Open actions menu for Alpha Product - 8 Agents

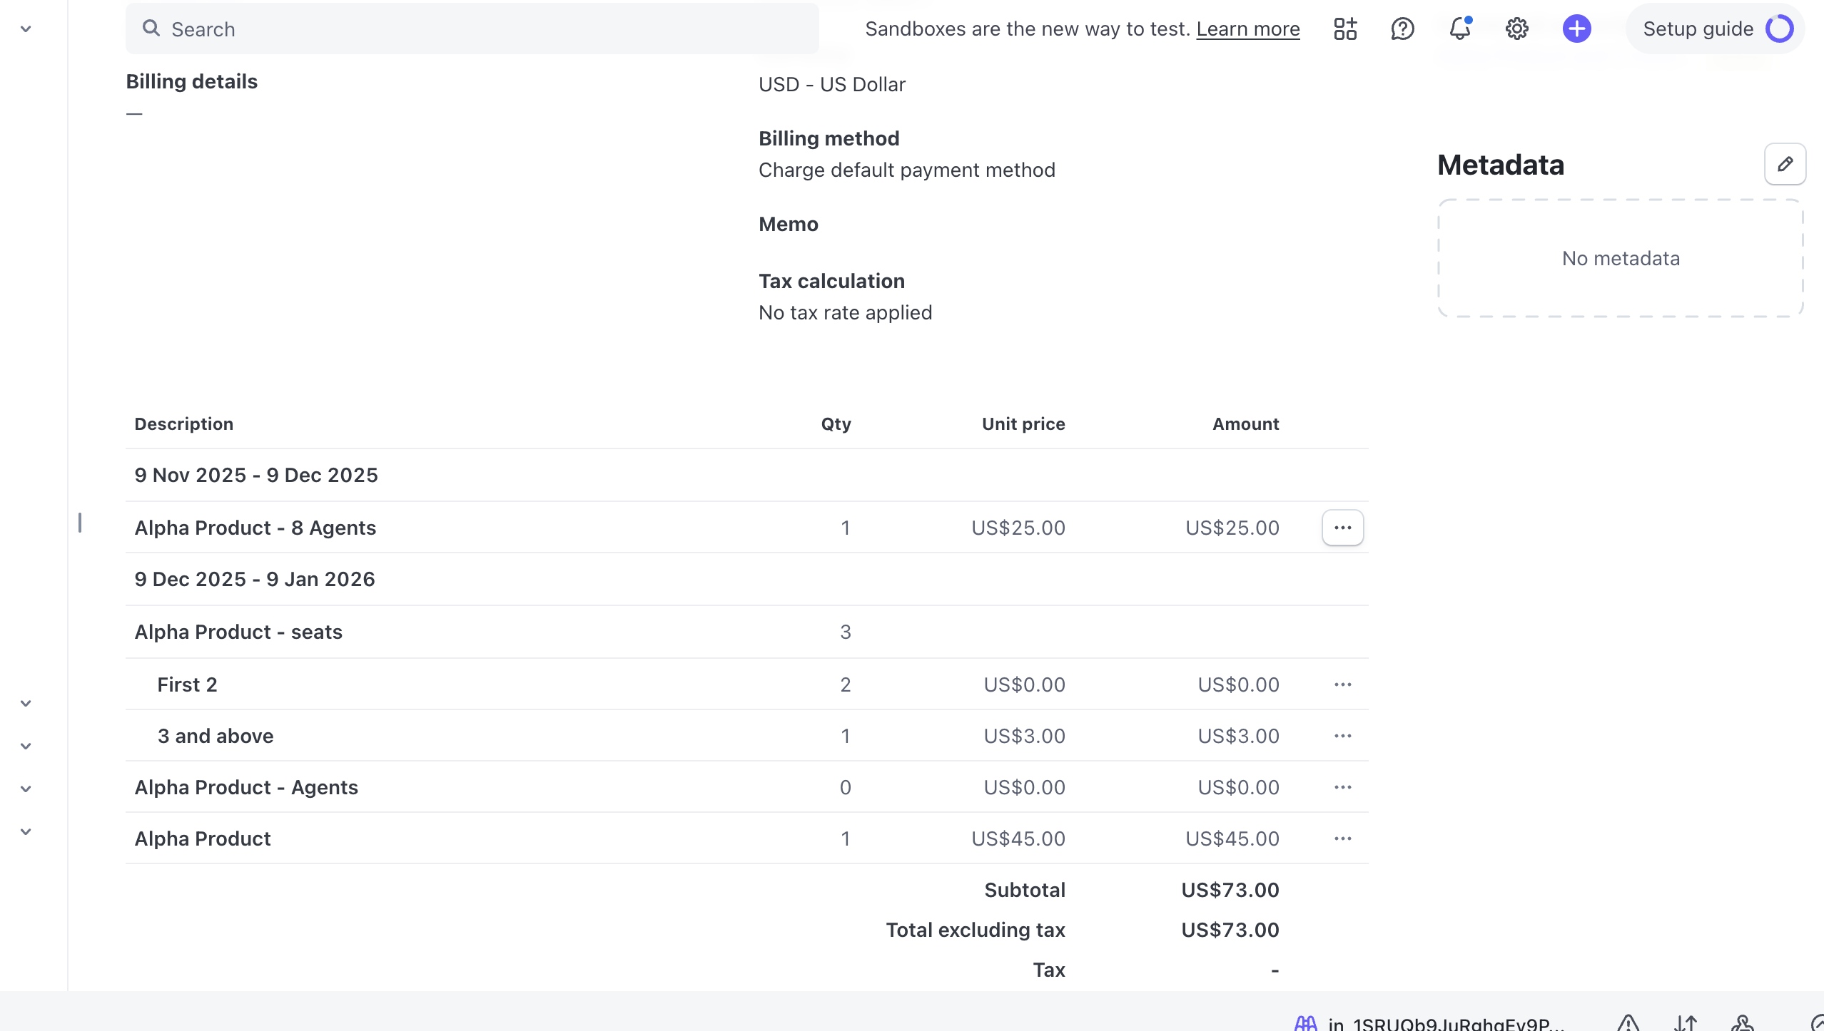click(1342, 528)
